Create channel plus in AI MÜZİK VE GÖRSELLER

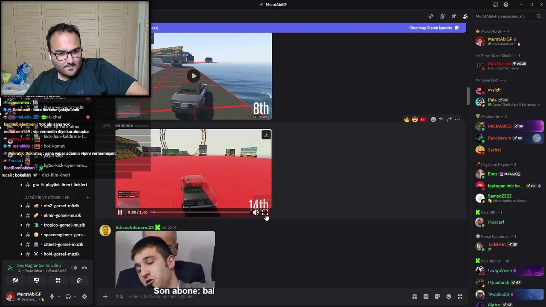click(88, 197)
